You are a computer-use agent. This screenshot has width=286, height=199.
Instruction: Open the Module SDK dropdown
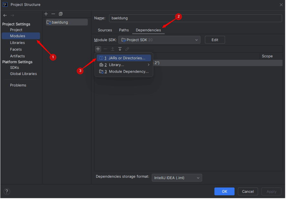[x=159, y=40]
